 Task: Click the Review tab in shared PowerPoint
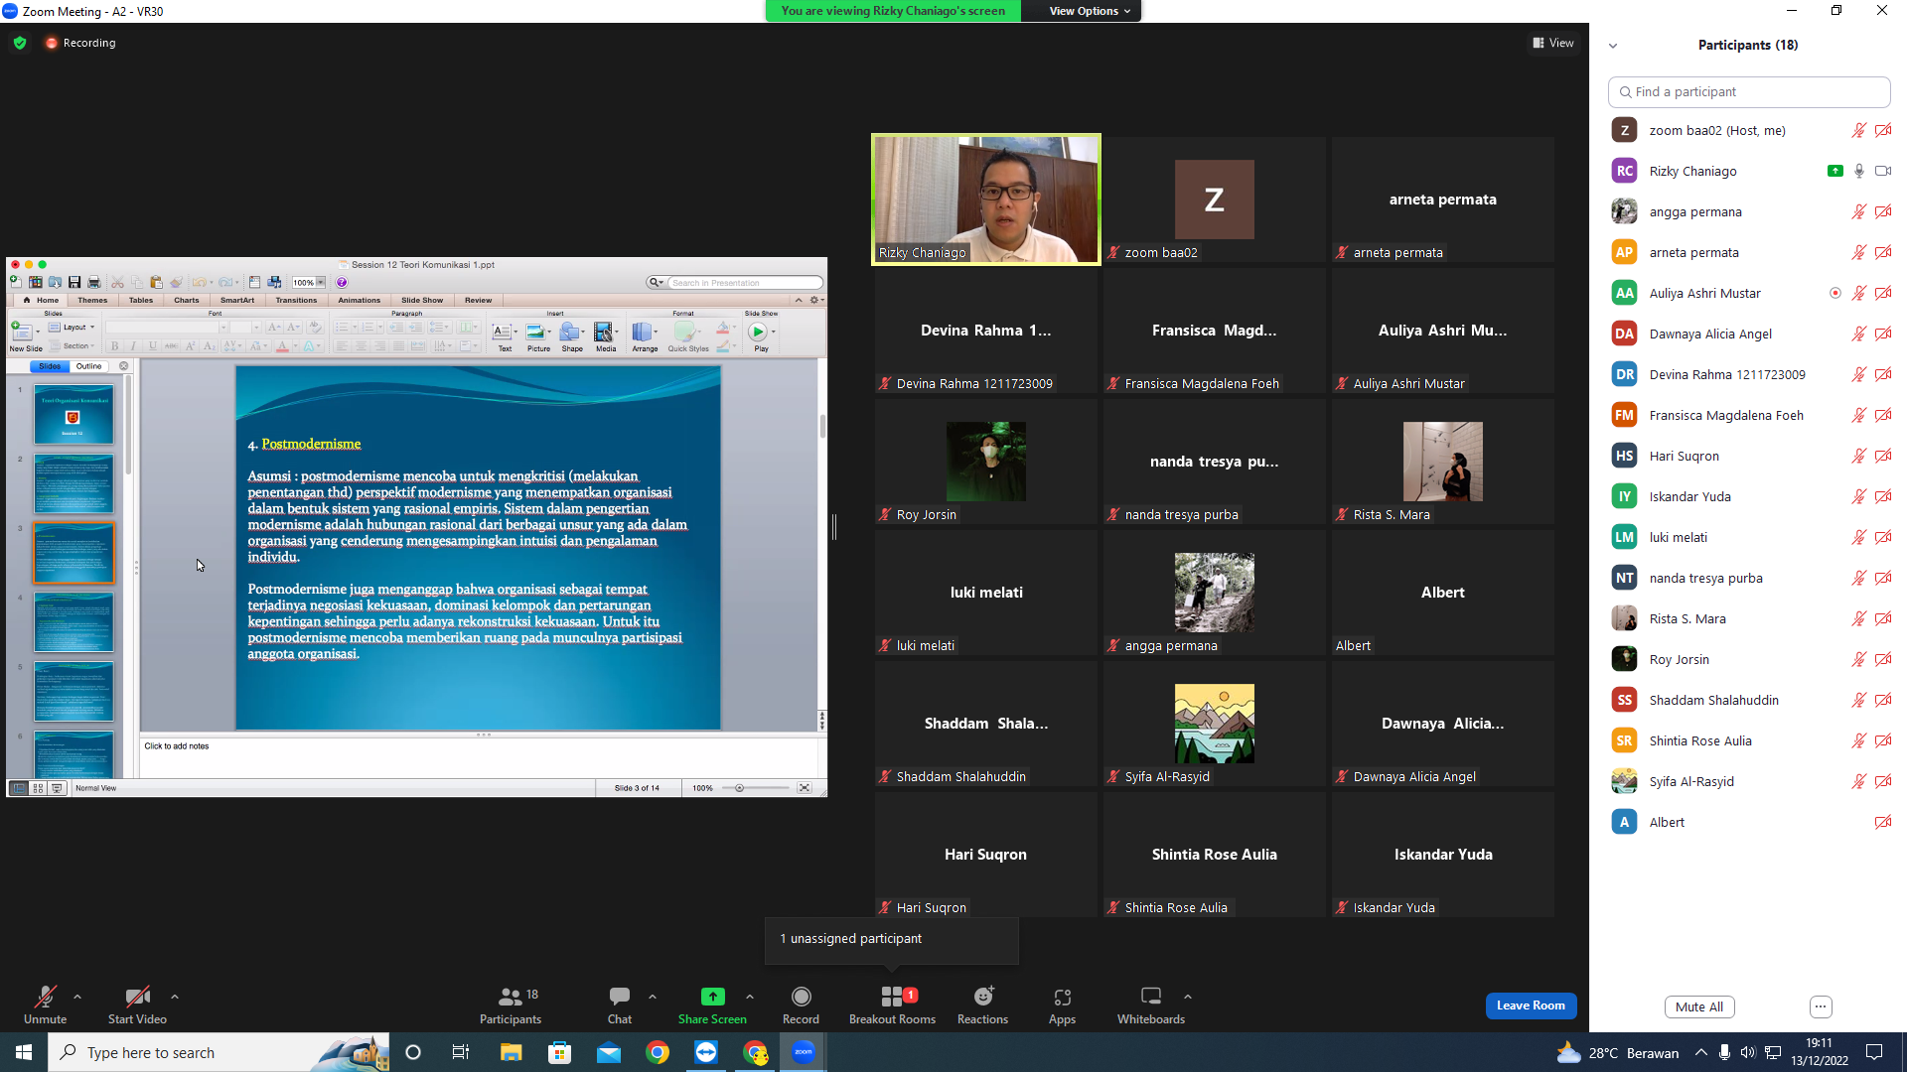478,300
